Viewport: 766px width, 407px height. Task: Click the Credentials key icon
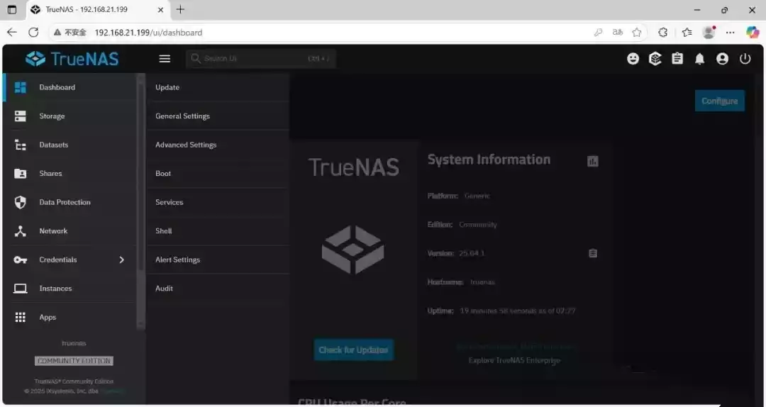pos(20,260)
